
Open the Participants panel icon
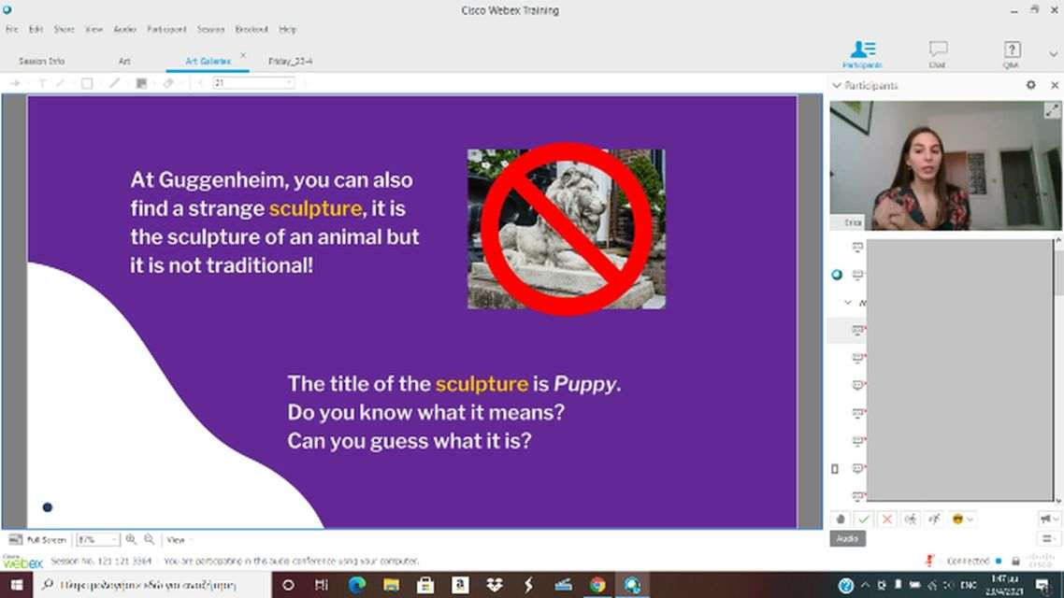(x=862, y=53)
